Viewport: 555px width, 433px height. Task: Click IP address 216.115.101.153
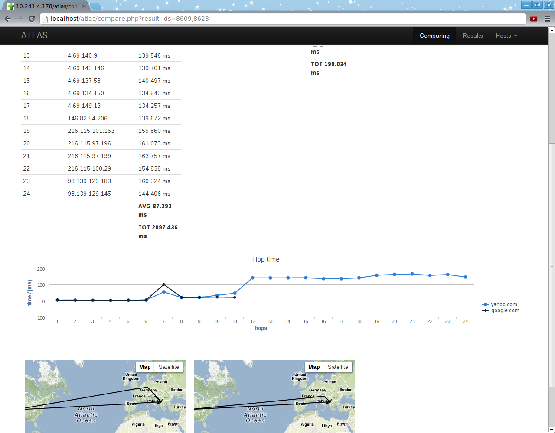coord(91,131)
